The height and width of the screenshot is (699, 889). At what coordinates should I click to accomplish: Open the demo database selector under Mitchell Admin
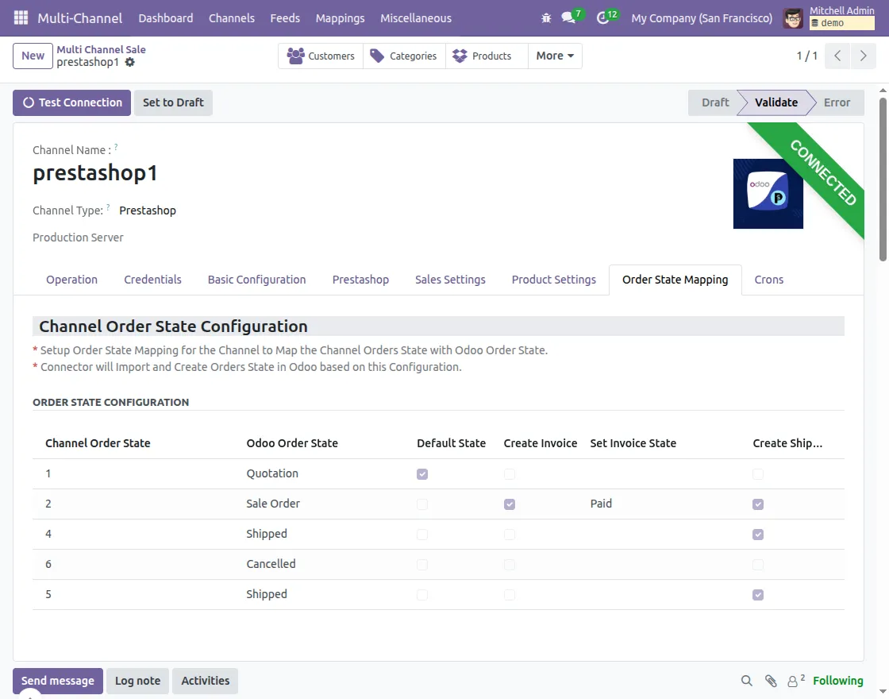841,22
